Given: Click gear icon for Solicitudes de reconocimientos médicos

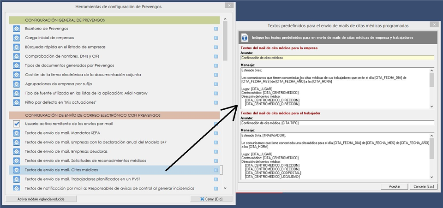Looking at the screenshot, I should click(17, 160).
